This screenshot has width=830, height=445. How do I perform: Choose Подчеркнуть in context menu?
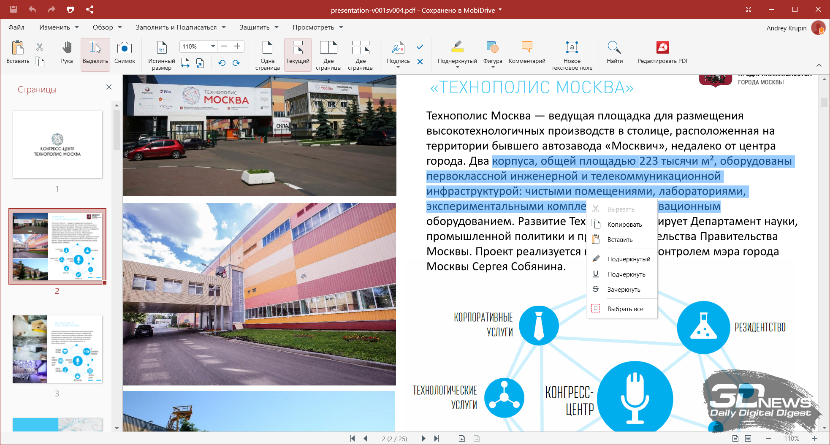[x=622, y=274]
